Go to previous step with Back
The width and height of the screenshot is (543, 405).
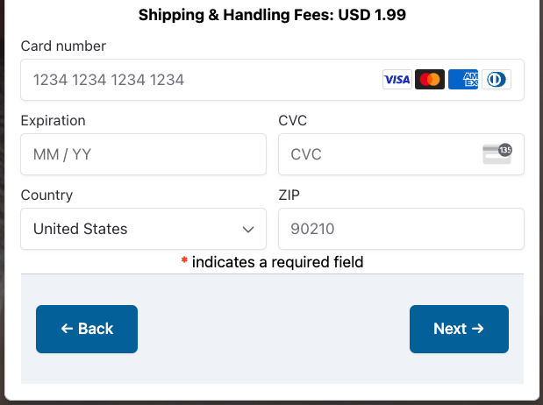(x=87, y=329)
